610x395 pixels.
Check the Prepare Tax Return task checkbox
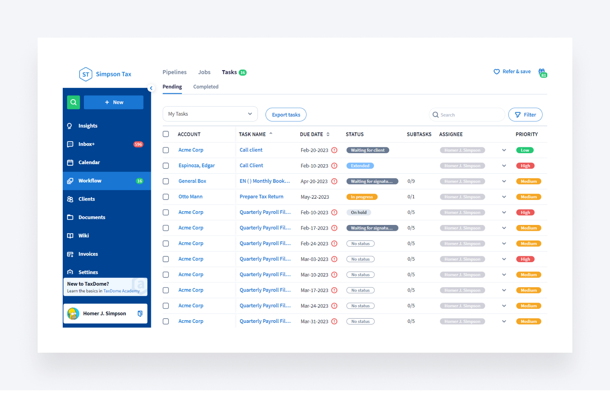pos(165,196)
